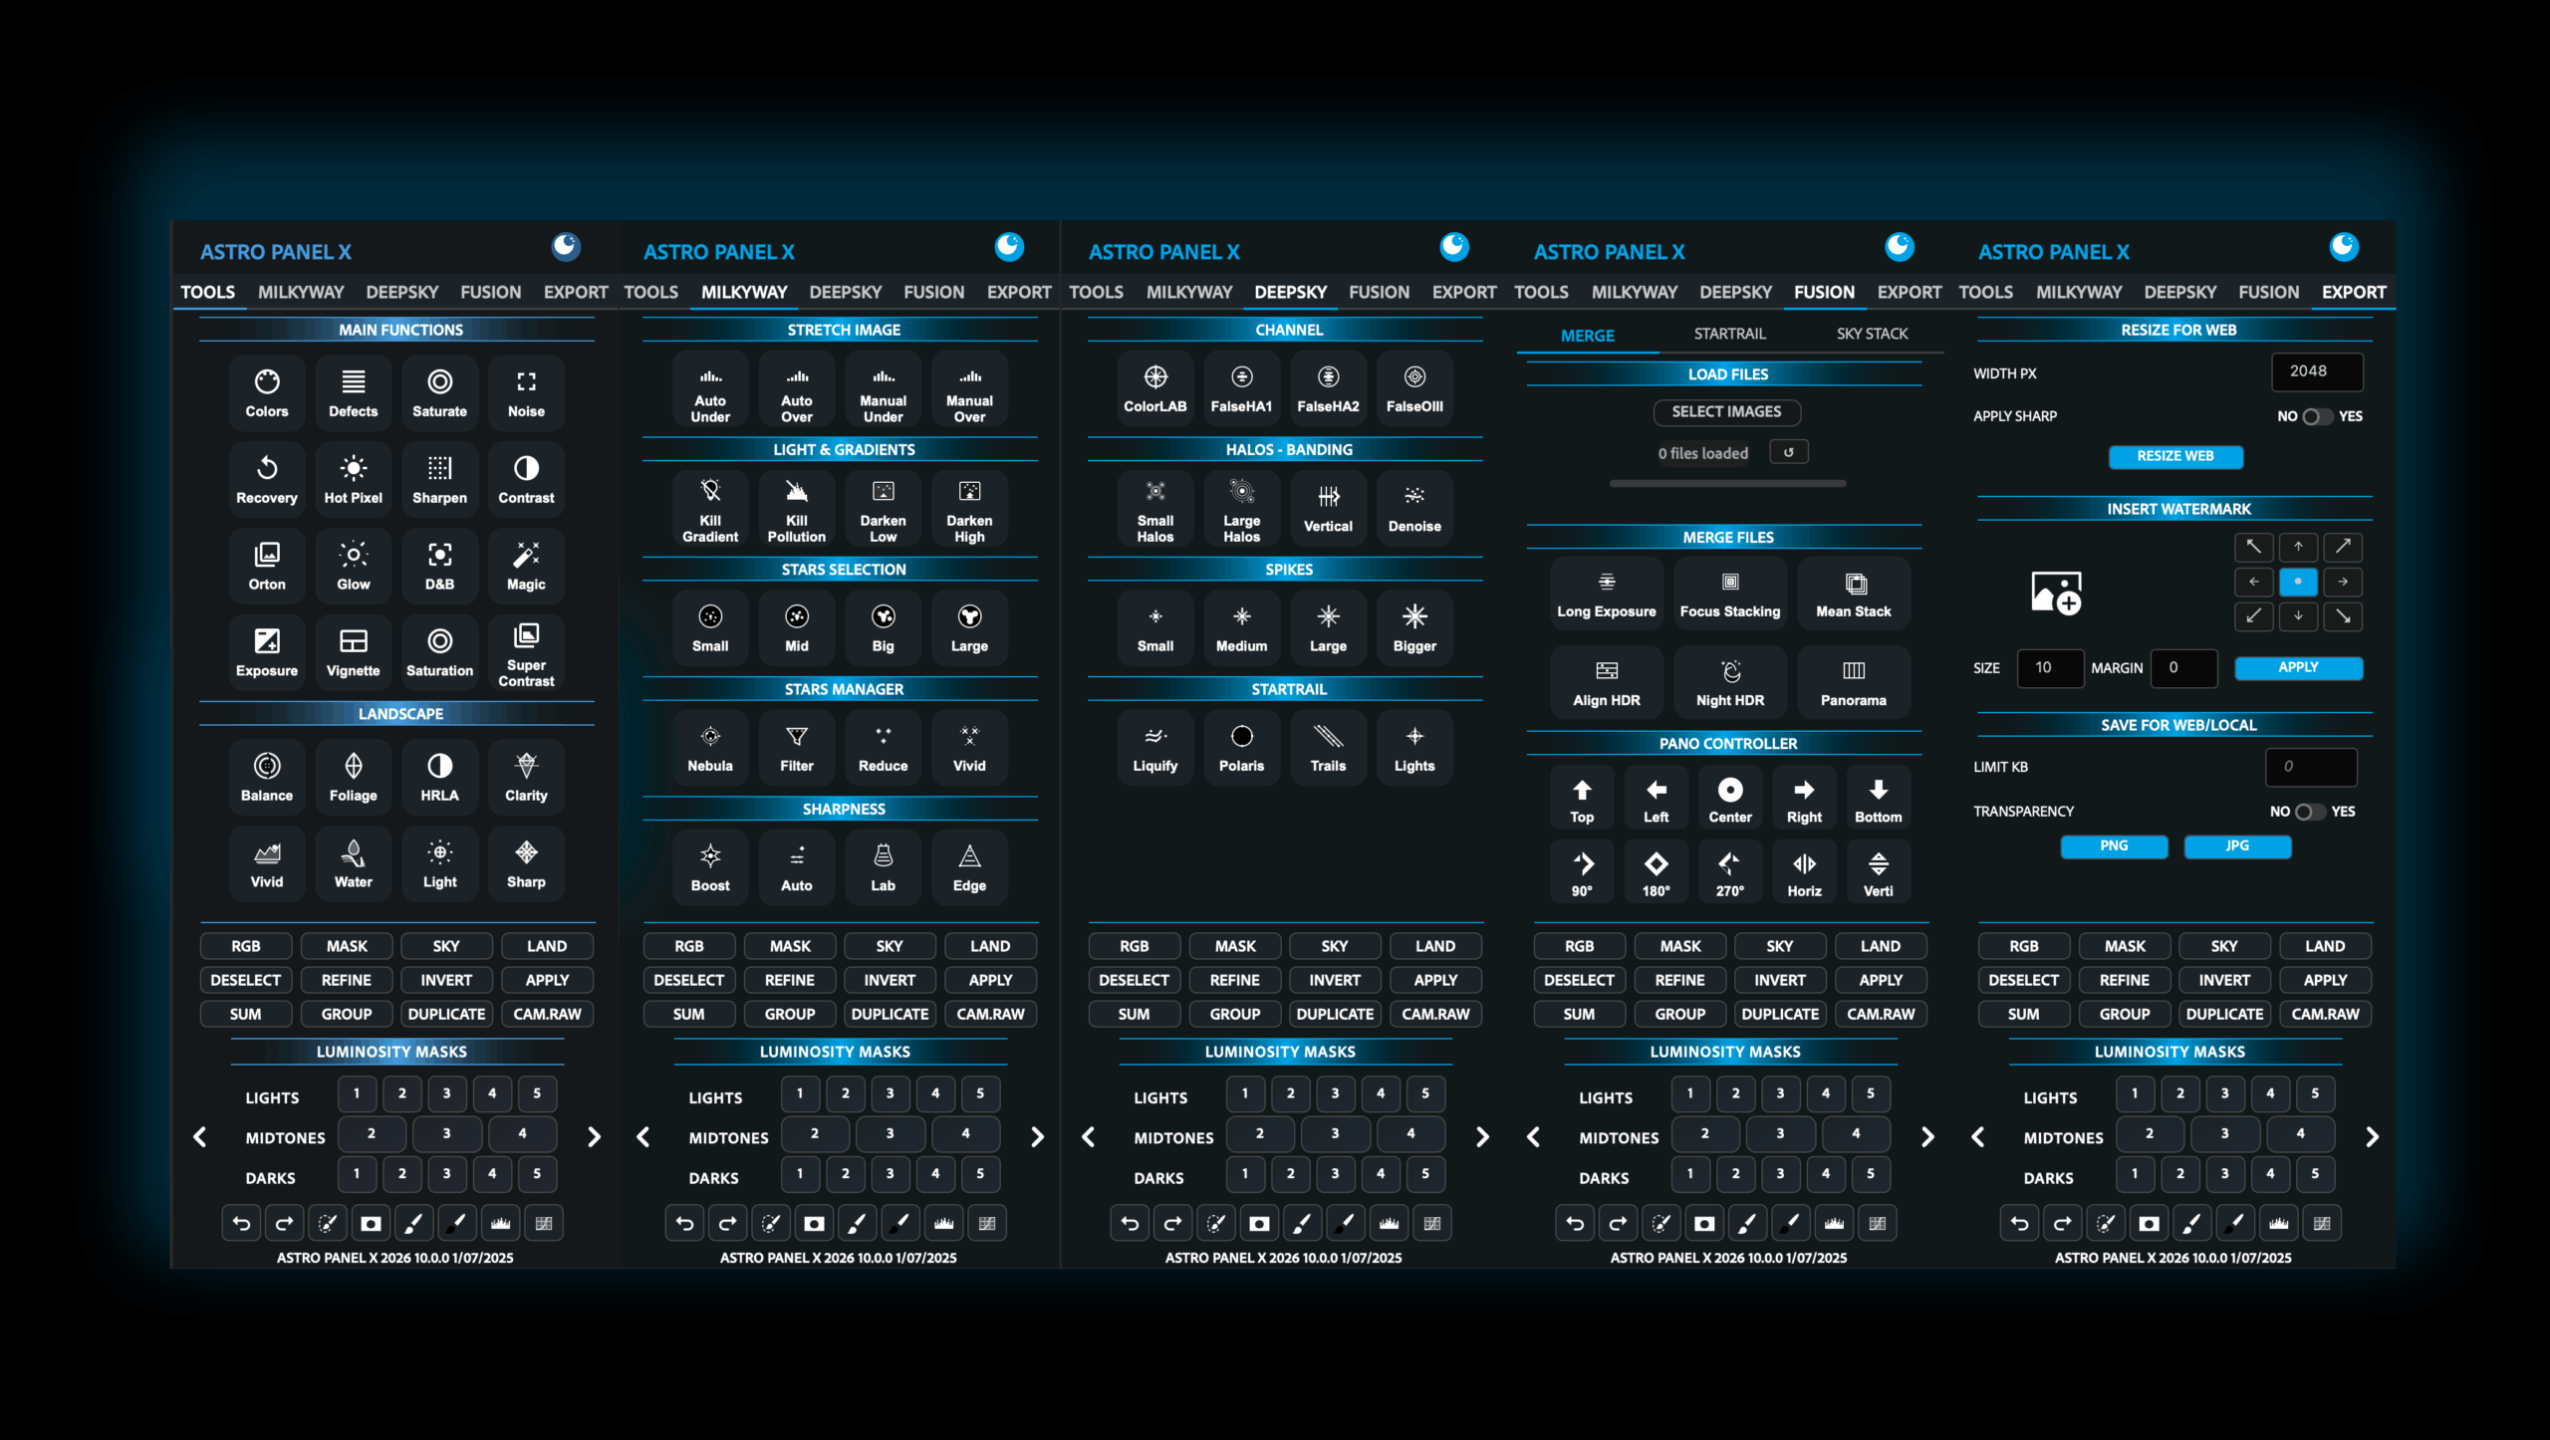2550x1440 pixels.
Task: Select the Liquify startrail tool
Action: pyautogui.click(x=1154, y=747)
